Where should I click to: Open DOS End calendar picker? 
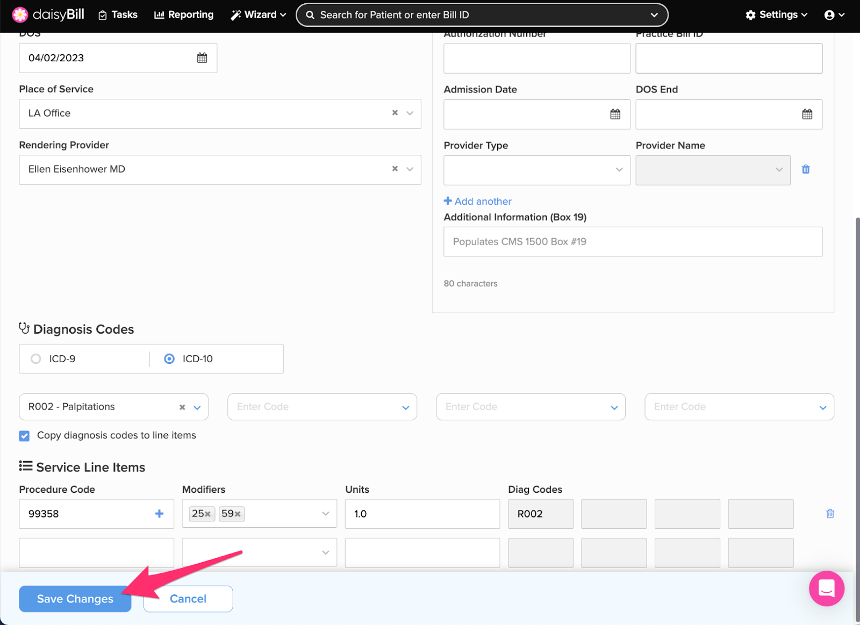pyautogui.click(x=807, y=114)
